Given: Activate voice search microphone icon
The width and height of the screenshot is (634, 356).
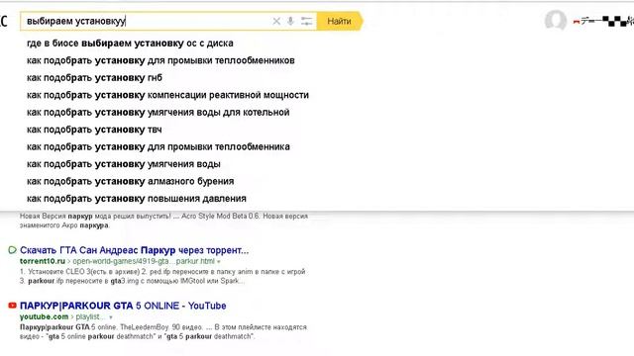Looking at the screenshot, I should (x=290, y=21).
